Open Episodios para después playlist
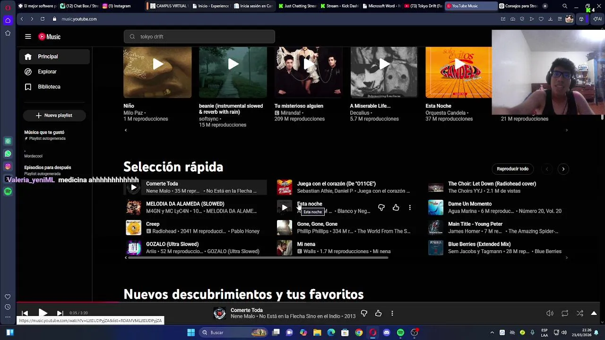This screenshot has height=340, width=605. tap(54, 170)
